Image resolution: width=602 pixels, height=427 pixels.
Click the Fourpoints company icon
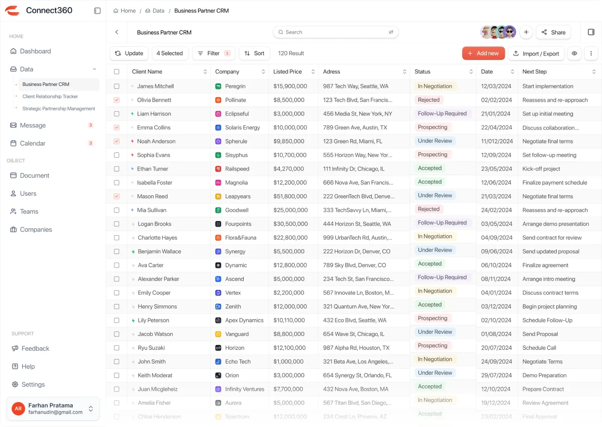(x=218, y=224)
